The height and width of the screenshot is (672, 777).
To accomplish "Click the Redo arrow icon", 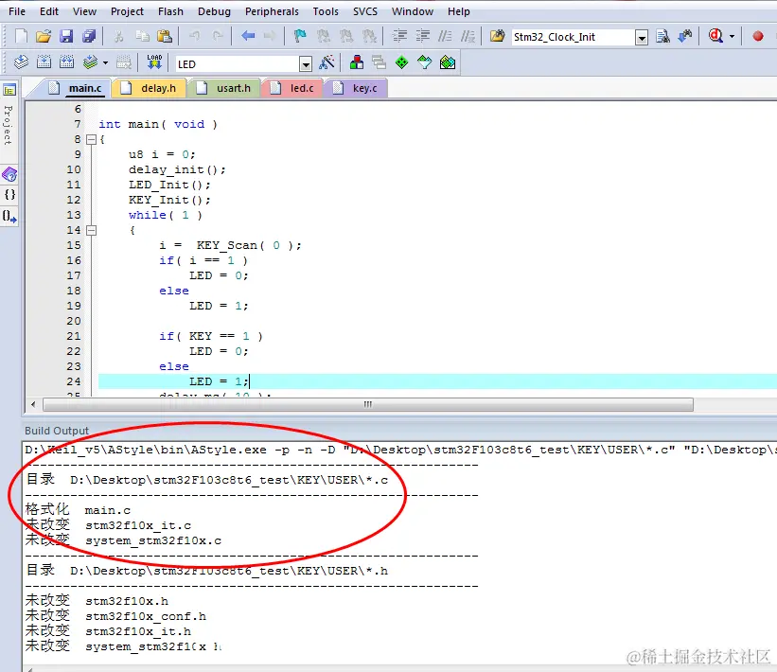I will pos(218,36).
